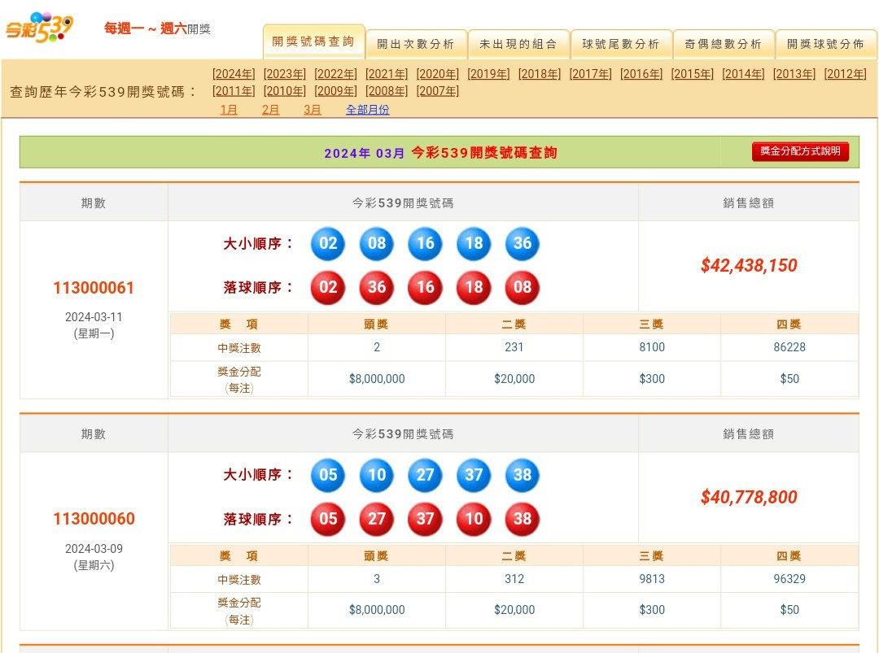This screenshot has height=653, width=879.
Task: Select sales total $40,778,800
Action: pos(749,497)
